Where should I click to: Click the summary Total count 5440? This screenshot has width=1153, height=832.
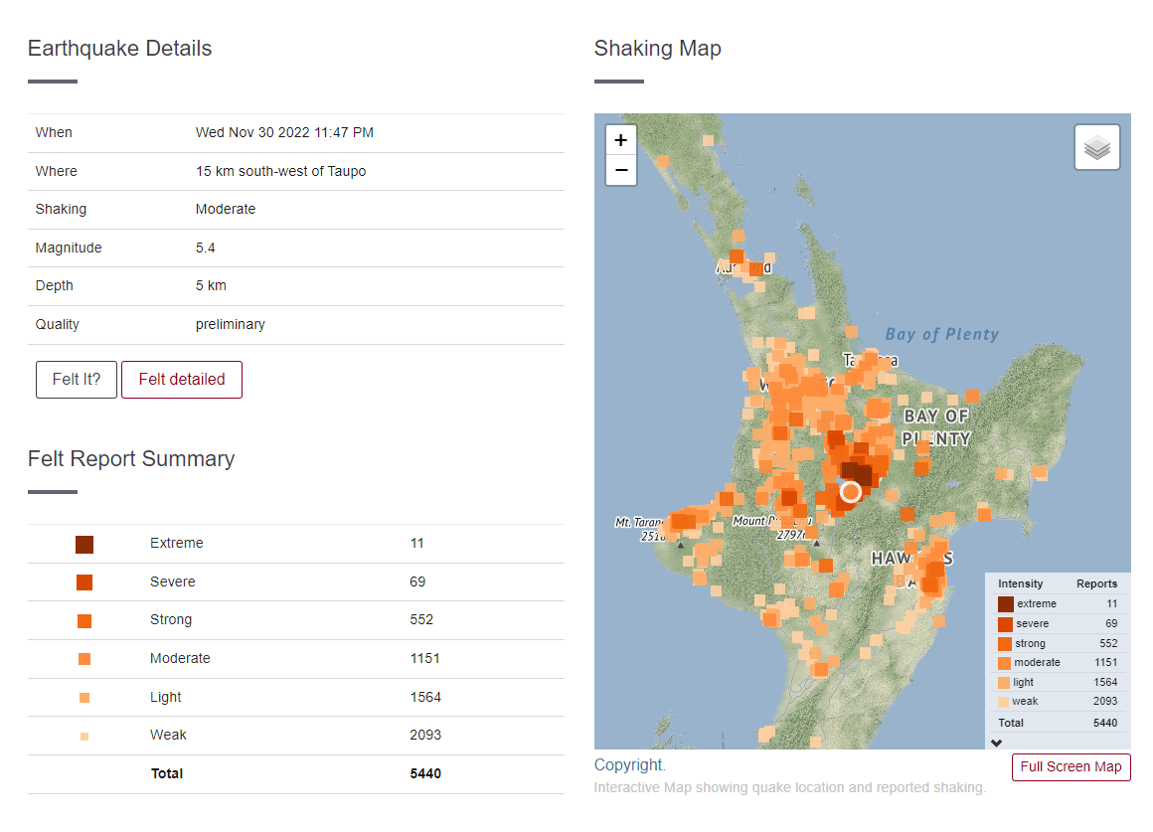click(x=425, y=774)
